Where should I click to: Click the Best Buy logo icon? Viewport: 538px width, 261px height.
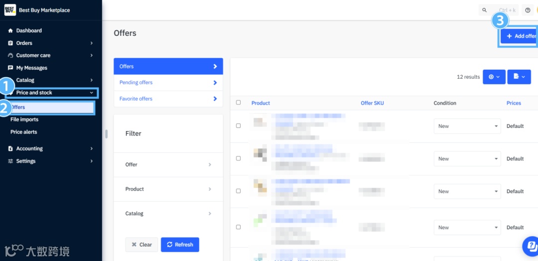coord(10,10)
